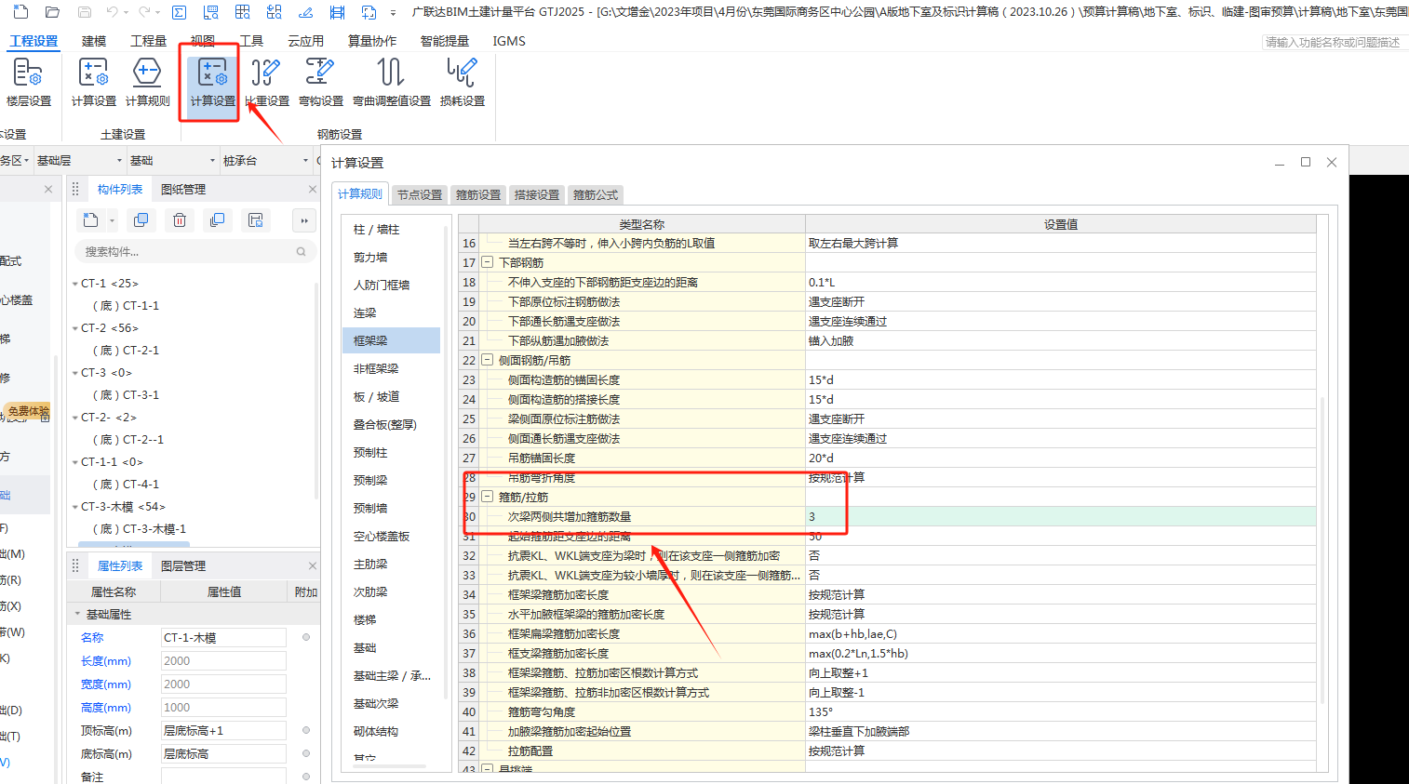Click the function search box 请输入功能名称或问题描述

coord(1335,42)
